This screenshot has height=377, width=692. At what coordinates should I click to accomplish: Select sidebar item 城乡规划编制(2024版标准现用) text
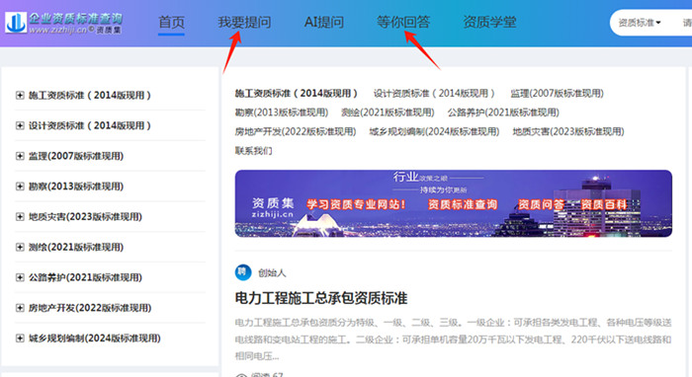pyautogui.click(x=95, y=339)
